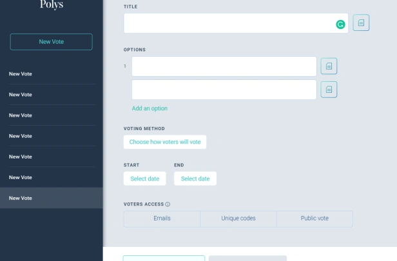Click the Voters Access info icon
This screenshot has height=261, width=397.
coord(168,204)
